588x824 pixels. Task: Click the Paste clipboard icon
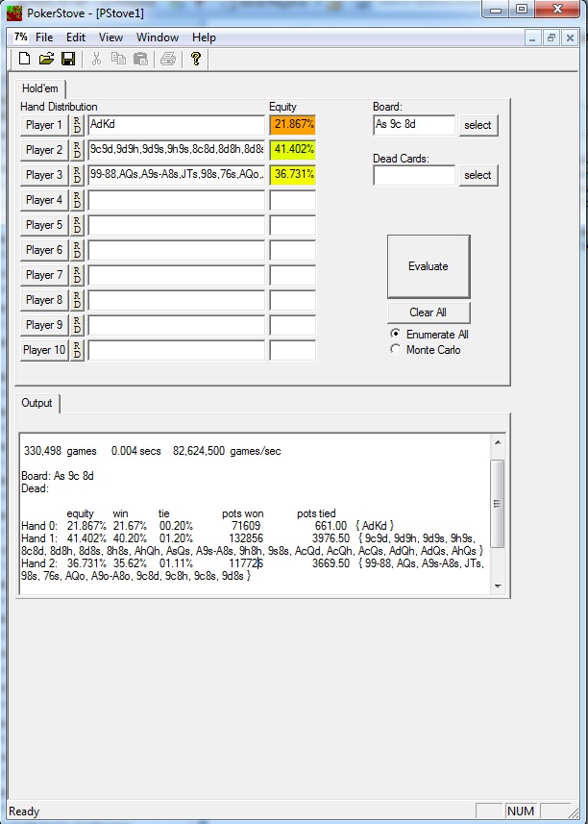140,59
